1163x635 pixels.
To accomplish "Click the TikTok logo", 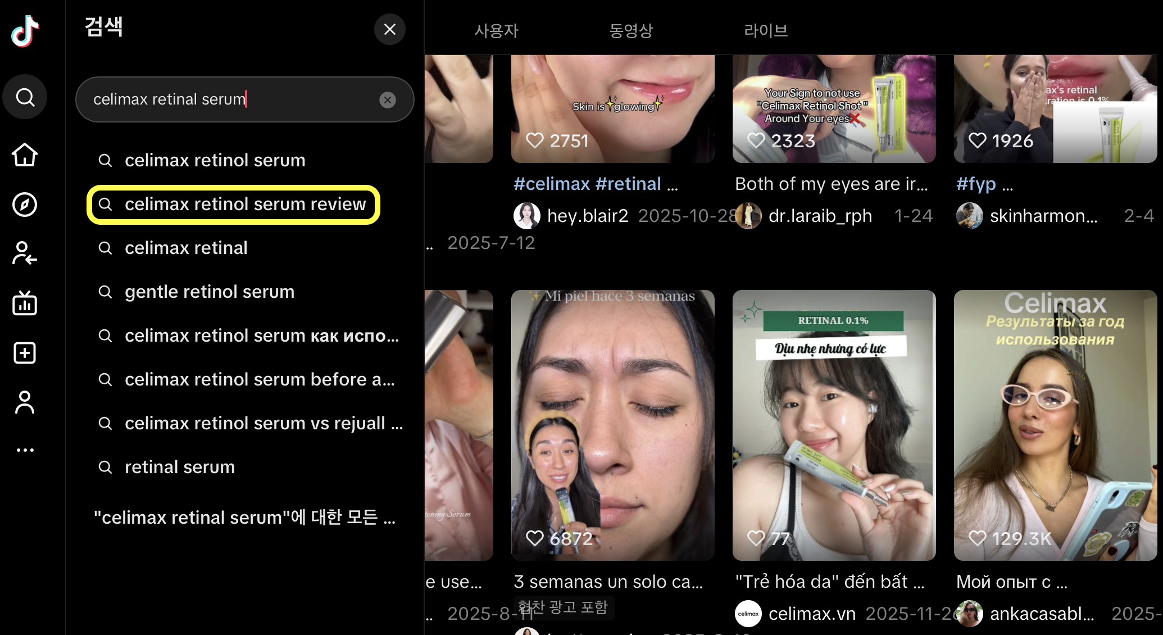I will (25, 31).
